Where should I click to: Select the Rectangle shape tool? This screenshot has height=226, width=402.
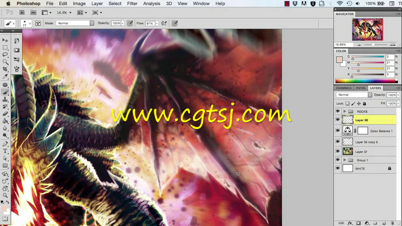coord(5,166)
